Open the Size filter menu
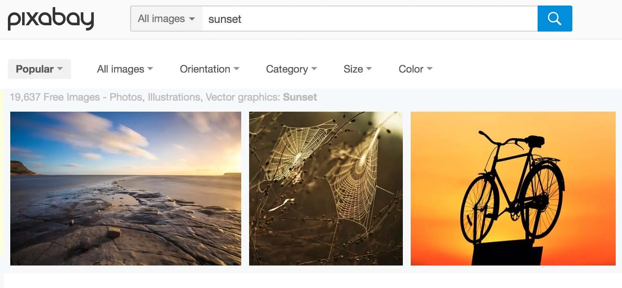Viewport: 622px width, 288px height. [x=358, y=69]
